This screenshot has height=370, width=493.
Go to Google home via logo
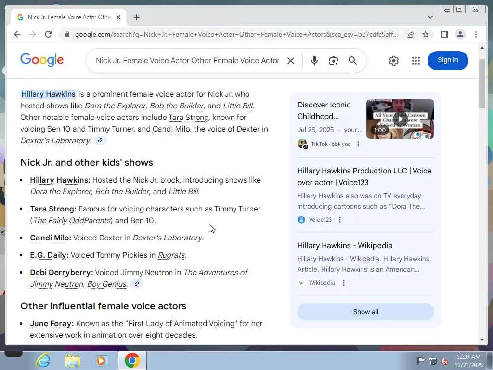click(42, 60)
